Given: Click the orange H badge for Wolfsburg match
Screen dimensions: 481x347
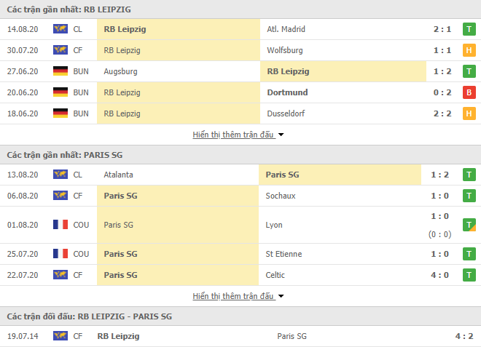Looking at the screenshot, I should point(469,50).
